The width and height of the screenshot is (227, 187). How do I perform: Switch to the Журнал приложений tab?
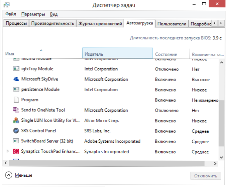pos(100,23)
